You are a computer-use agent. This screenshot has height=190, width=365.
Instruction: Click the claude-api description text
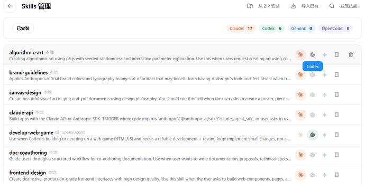[x=150, y=119]
